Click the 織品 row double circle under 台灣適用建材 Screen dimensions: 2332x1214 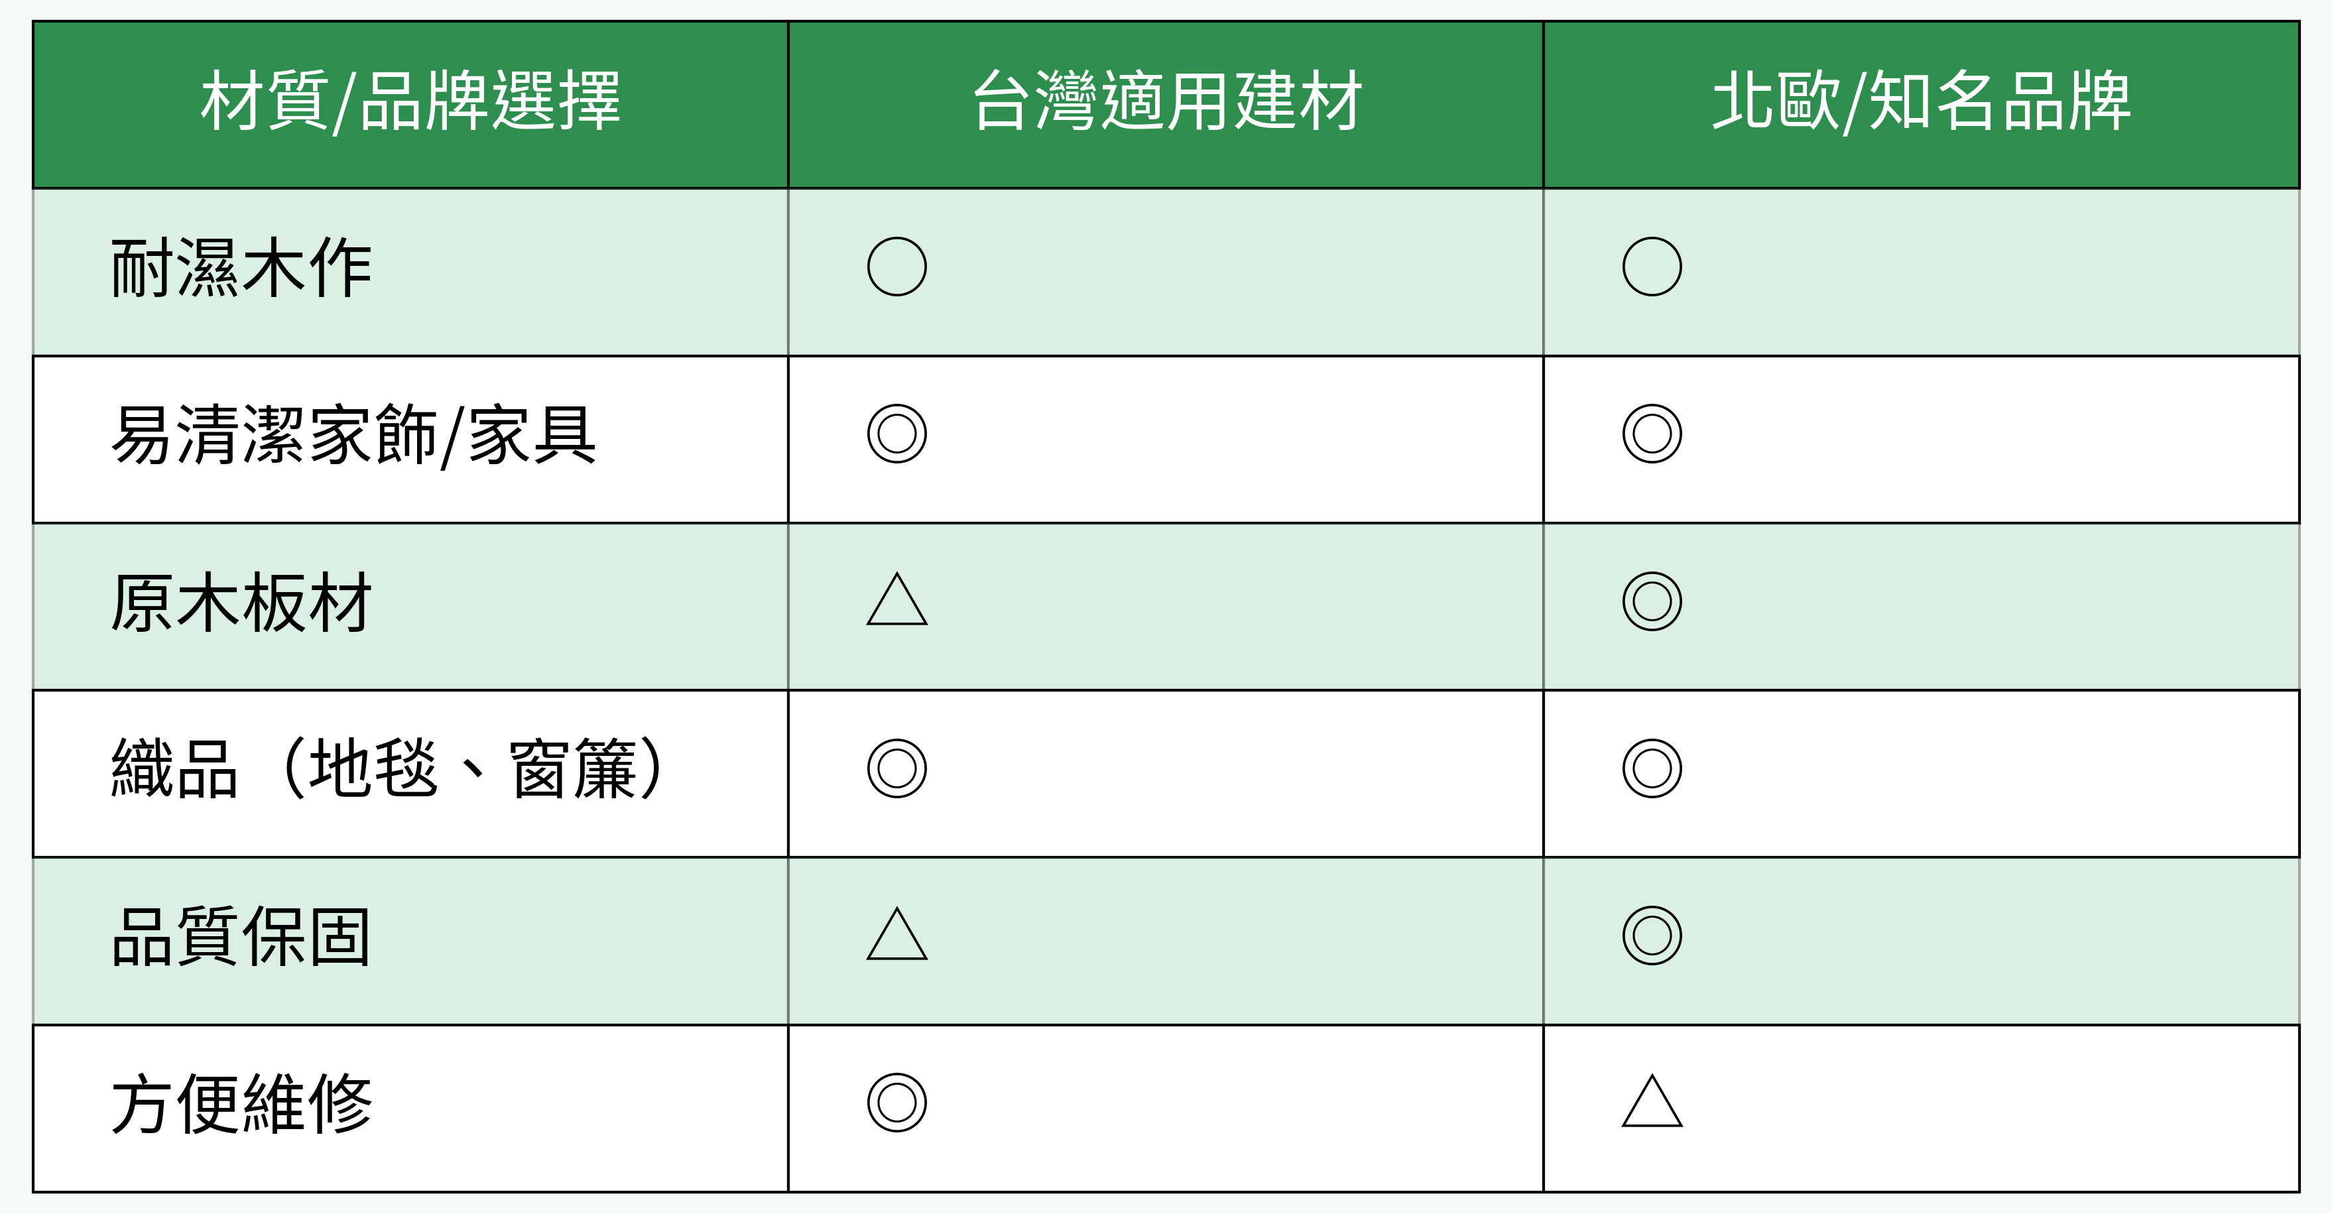pos(896,768)
